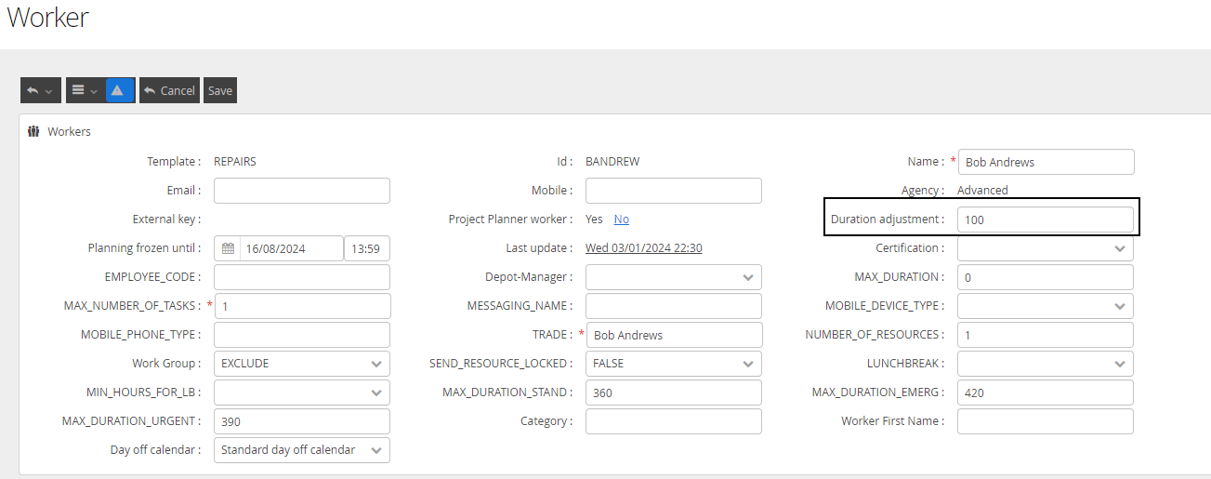This screenshot has width=1211, height=479.
Task: Set Project Planner worker to No
Action: 621,220
